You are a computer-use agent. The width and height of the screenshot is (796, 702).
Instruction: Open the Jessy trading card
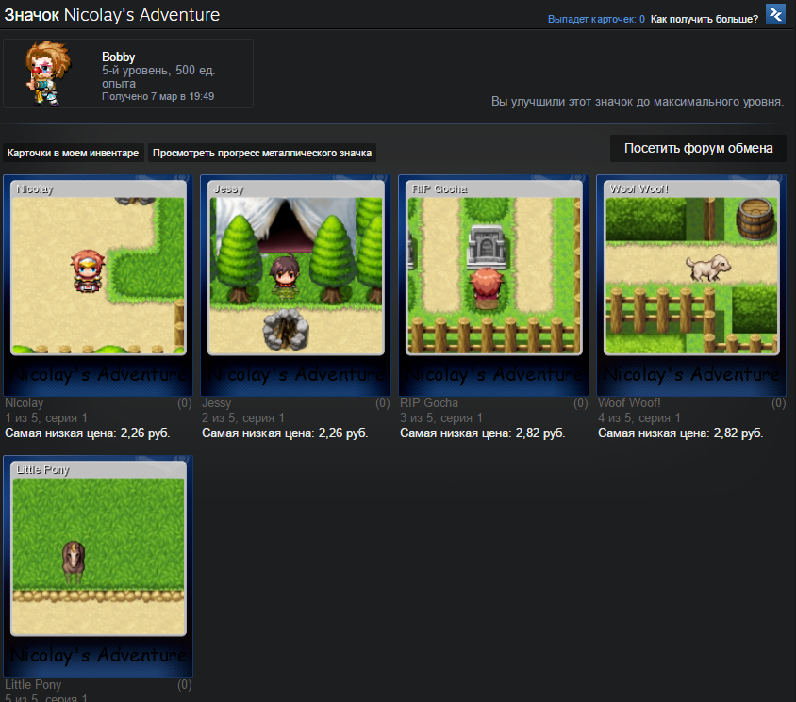295,286
